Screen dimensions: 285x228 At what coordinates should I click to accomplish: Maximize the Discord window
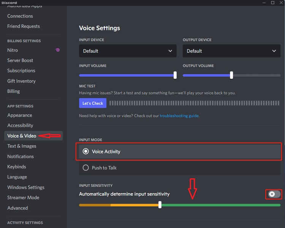(272, 3)
